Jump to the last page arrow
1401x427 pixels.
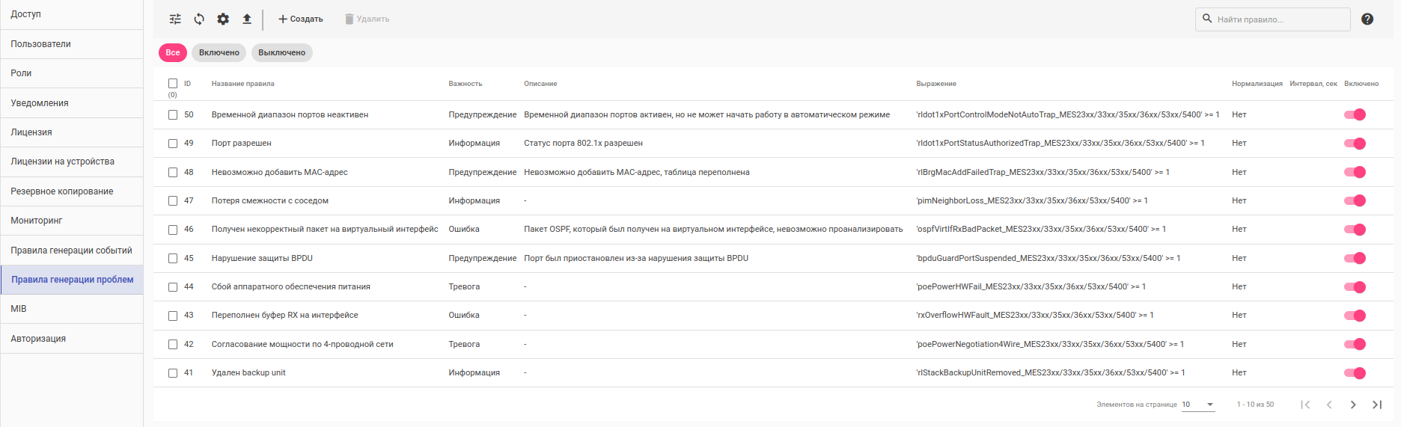[x=1377, y=405]
